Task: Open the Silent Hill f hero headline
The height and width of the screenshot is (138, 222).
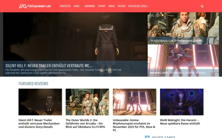Action: (x=49, y=66)
